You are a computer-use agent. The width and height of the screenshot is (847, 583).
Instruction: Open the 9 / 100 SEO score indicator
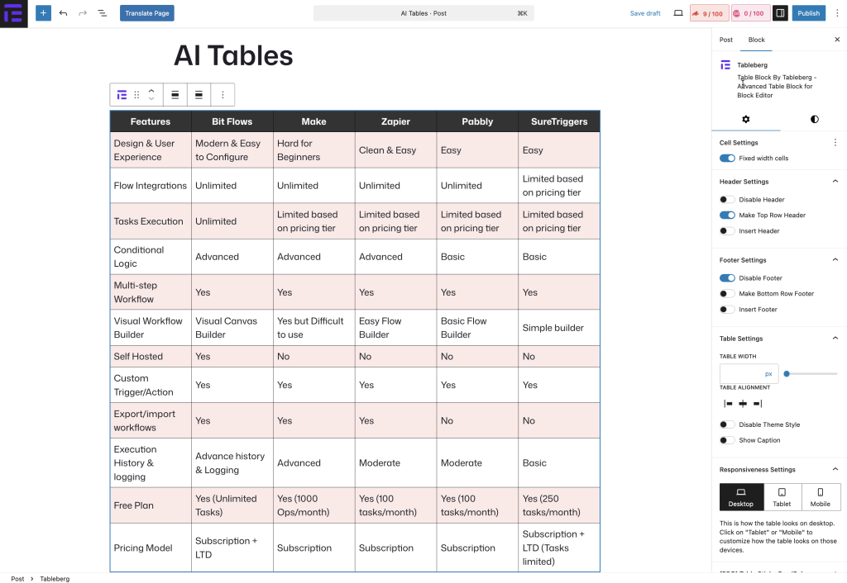(709, 13)
